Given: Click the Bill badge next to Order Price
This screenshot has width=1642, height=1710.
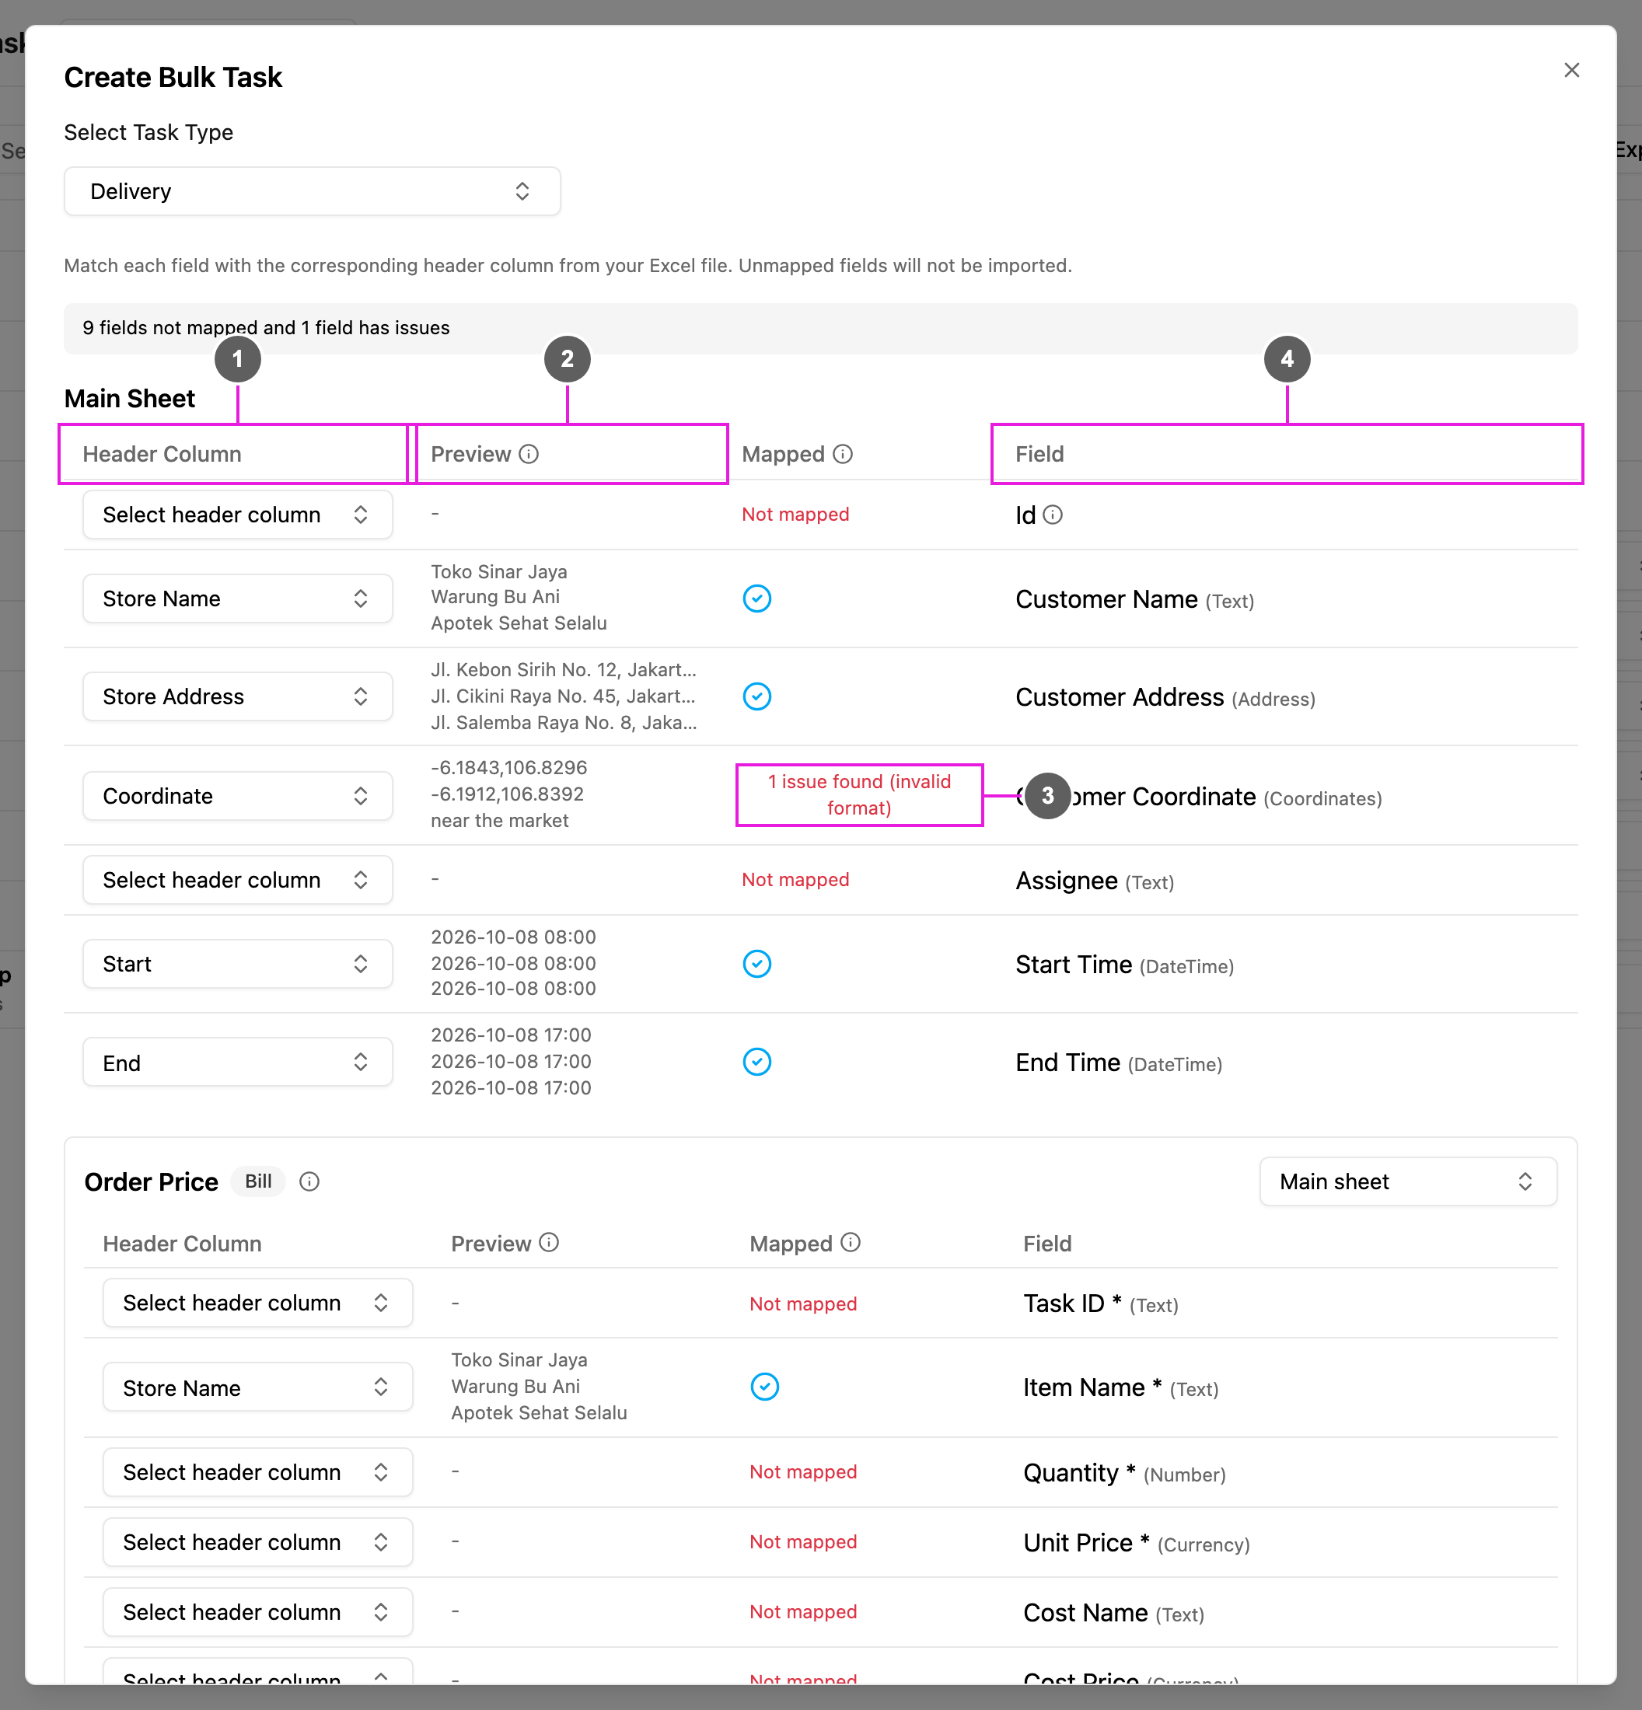Looking at the screenshot, I should pyautogui.click(x=258, y=1181).
